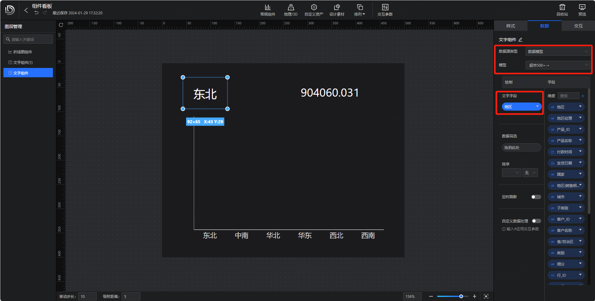Click the layer keyword search field
The height and width of the screenshot is (301, 595).
click(30, 39)
